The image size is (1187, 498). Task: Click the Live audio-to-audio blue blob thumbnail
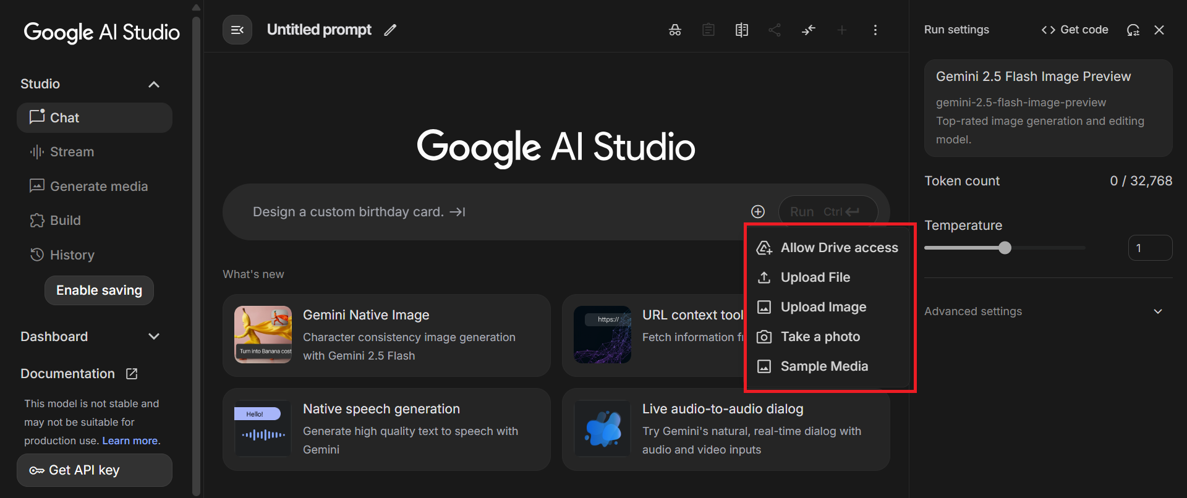click(x=602, y=428)
